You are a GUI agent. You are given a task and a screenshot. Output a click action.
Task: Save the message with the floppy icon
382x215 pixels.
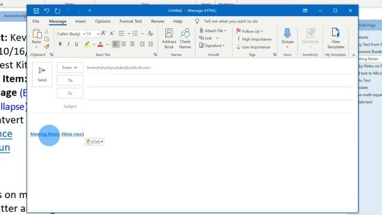click(36, 11)
